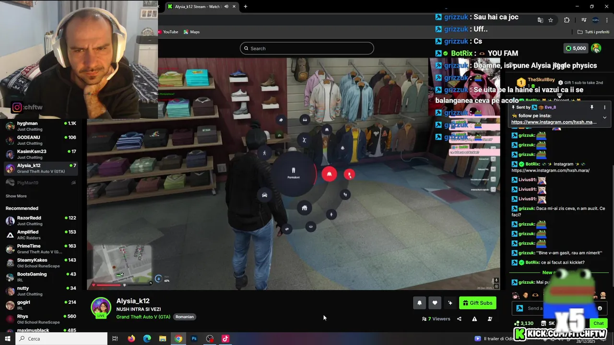
Task: Open the emoji picker in the chat box
Action: pos(600,308)
